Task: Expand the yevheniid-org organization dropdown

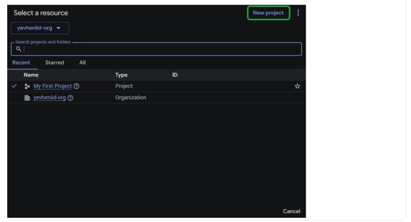Action: click(x=40, y=28)
